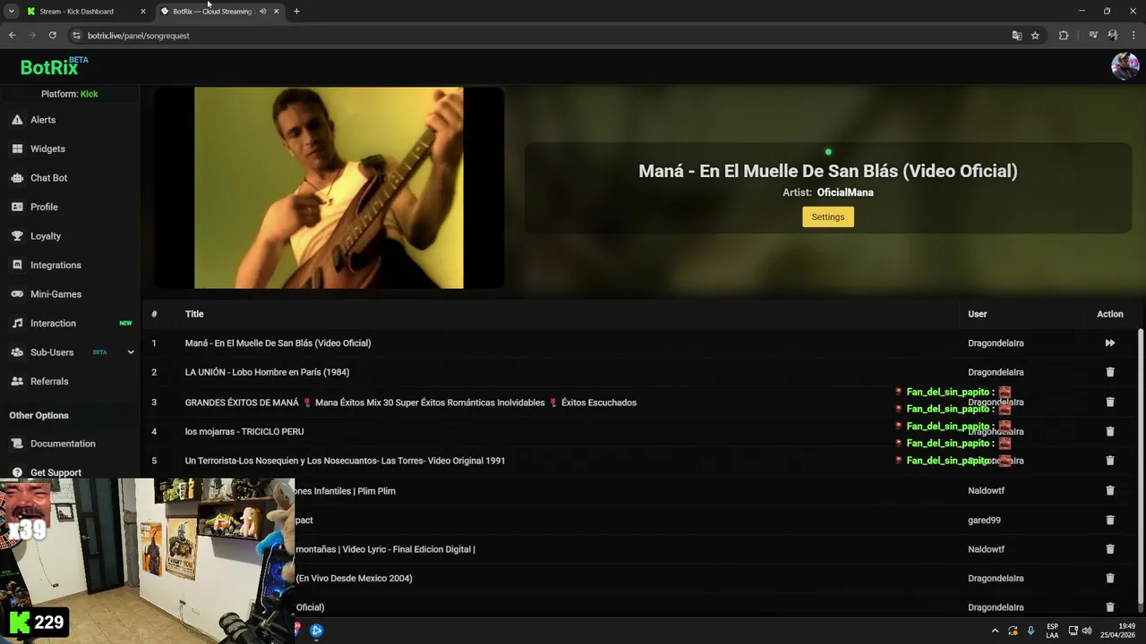1146x644 pixels.
Task: Open the Widgets sidebar section
Action: click(x=47, y=148)
